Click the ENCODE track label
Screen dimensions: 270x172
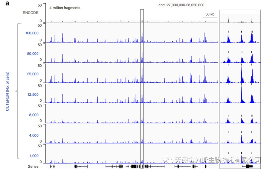click(x=30, y=13)
